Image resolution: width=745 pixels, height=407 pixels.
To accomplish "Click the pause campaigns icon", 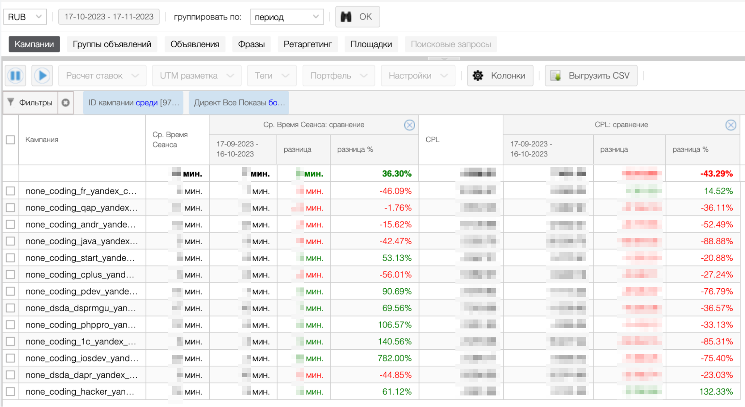I will [15, 76].
